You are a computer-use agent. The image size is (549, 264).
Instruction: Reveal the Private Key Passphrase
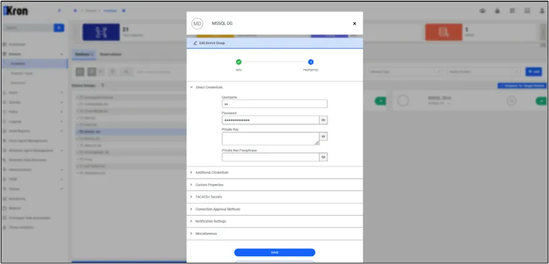[323, 157]
